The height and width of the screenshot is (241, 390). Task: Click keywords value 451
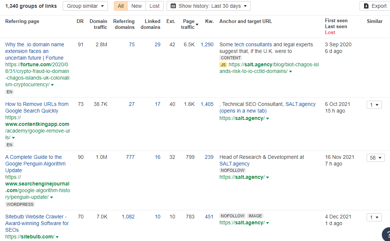(209, 217)
